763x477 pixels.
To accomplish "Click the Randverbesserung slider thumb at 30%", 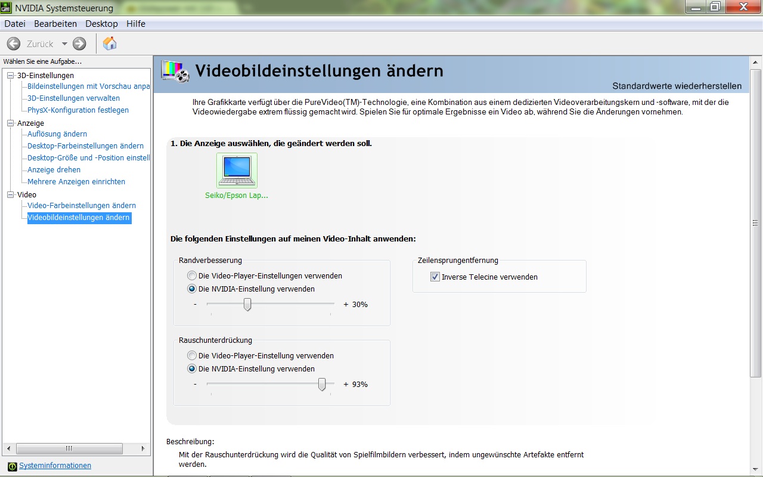I will [x=247, y=305].
